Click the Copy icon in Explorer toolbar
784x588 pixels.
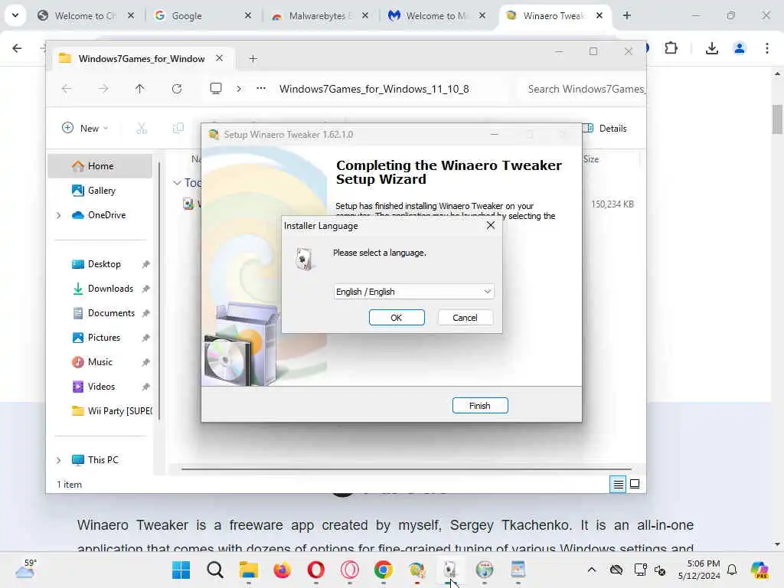pos(178,128)
